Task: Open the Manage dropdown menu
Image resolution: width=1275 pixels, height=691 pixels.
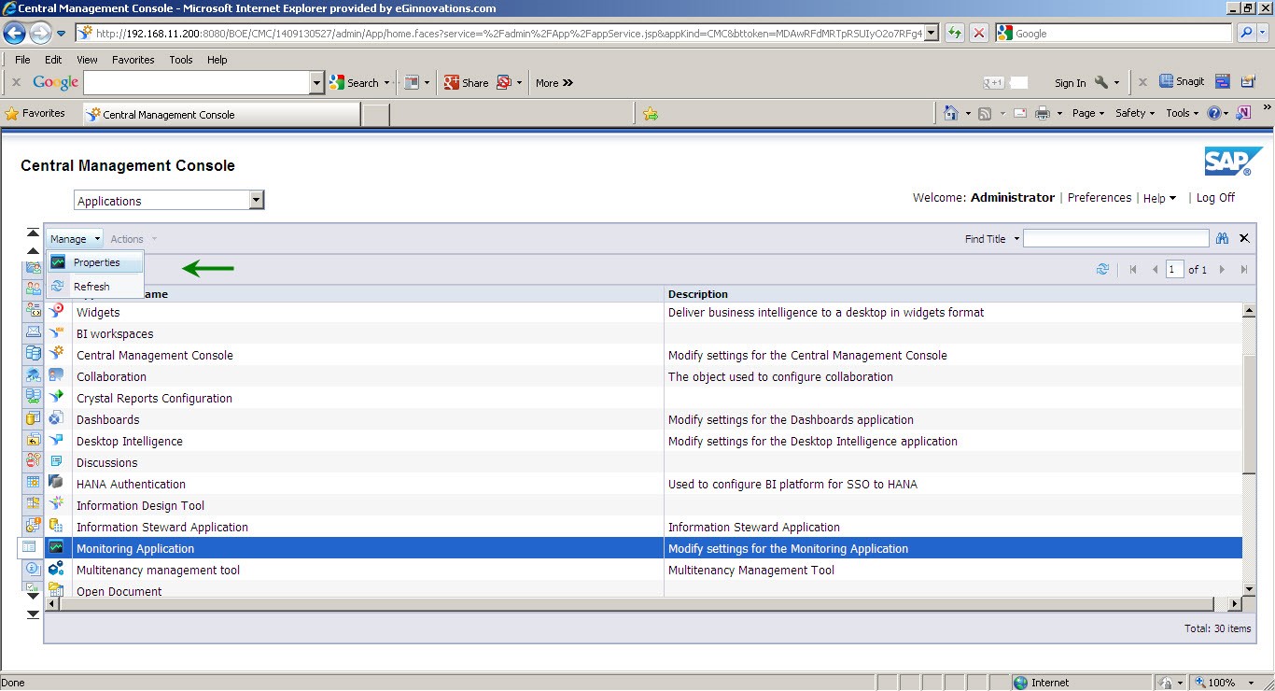Action: coord(75,239)
